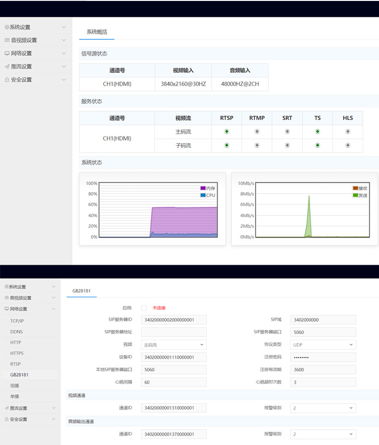Select the 系统概括 tab
Image resolution: width=379 pixels, height=445 pixels.
97,32
